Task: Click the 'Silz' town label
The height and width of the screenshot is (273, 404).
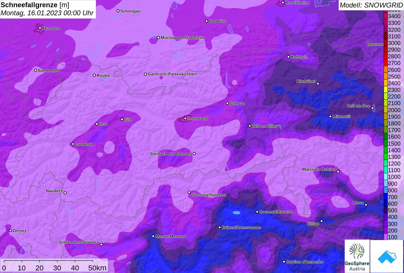Action: tap(128, 120)
